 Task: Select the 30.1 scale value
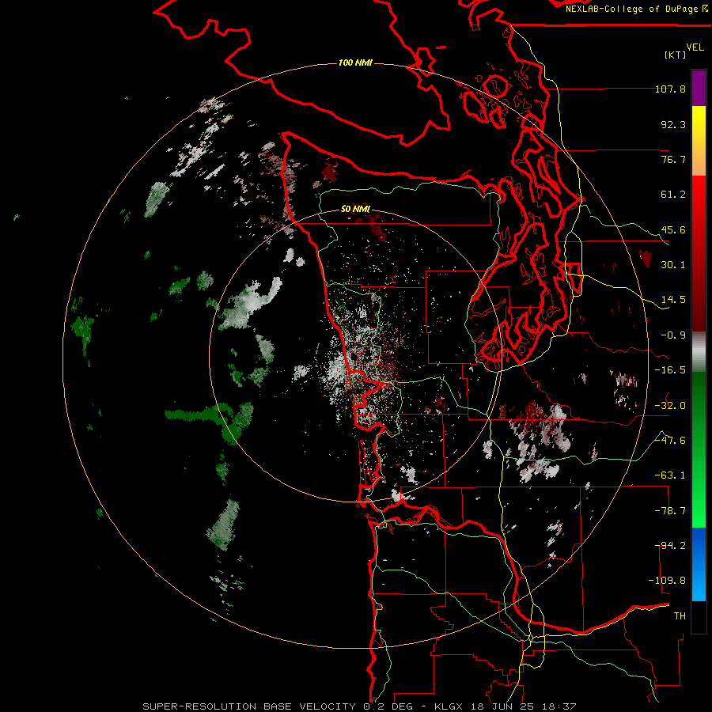point(673,265)
